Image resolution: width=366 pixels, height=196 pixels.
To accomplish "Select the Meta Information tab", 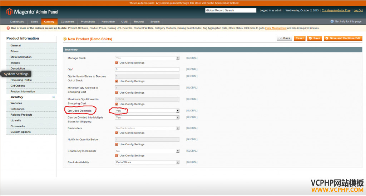I will pos(31,57).
